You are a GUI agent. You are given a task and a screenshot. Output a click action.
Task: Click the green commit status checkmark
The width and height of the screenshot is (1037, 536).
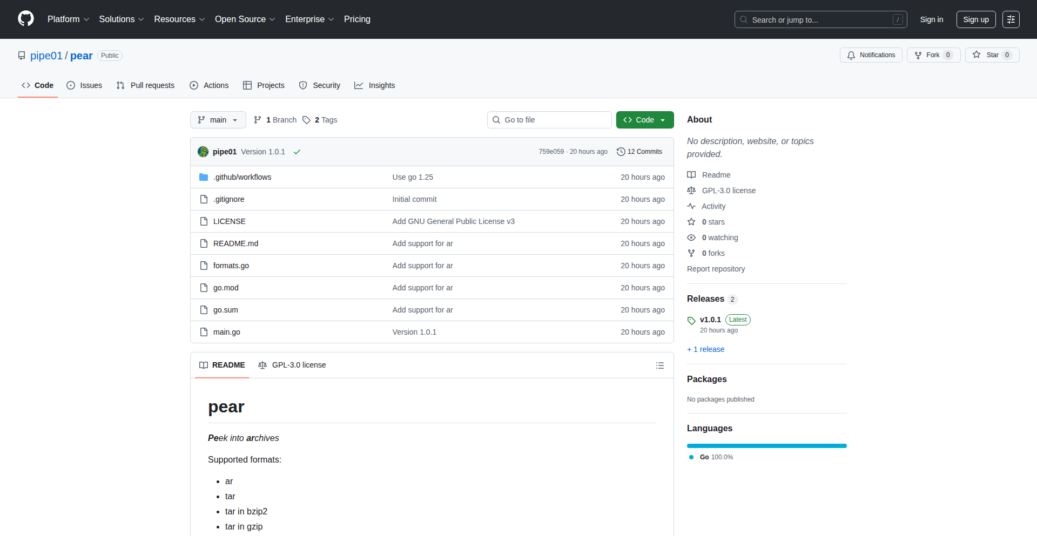(297, 152)
